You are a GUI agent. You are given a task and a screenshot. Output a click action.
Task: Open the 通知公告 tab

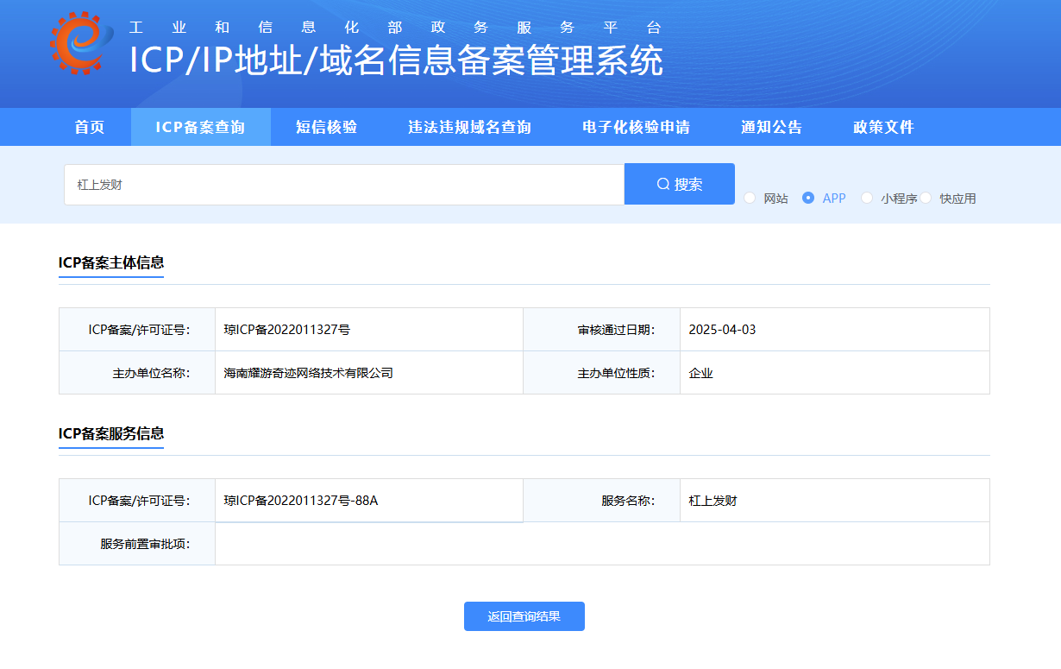771,127
